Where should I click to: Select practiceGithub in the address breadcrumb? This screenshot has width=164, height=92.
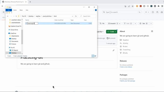pos(47,16)
